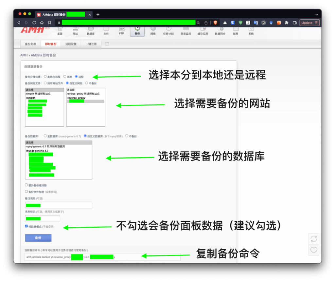The image size is (335, 281).
Task: Switch to the 备份列表 tab
Action: [x=30, y=44]
